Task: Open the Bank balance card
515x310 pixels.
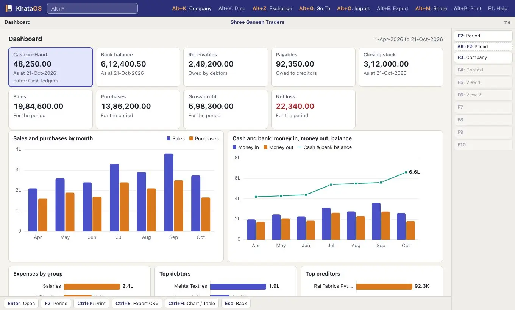Action: point(138,67)
